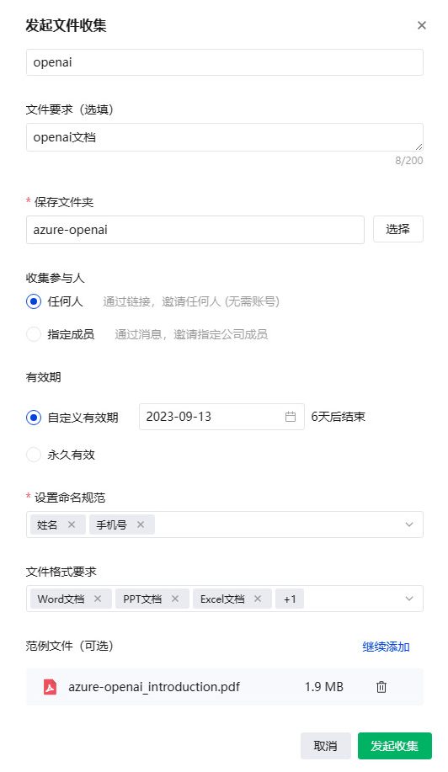
Task: Expand the naming rule dropdown
Action: pos(409,524)
